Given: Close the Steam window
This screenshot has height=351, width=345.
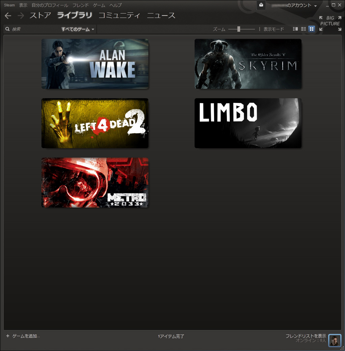Looking at the screenshot, I should tap(339, 5).
